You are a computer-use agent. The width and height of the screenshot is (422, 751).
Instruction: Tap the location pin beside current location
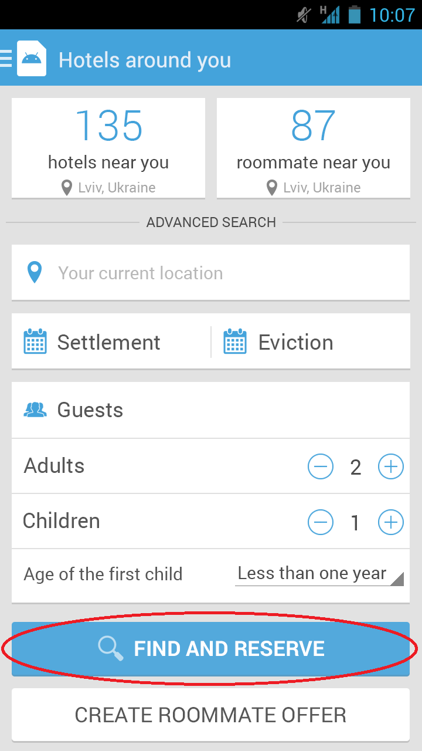click(35, 273)
